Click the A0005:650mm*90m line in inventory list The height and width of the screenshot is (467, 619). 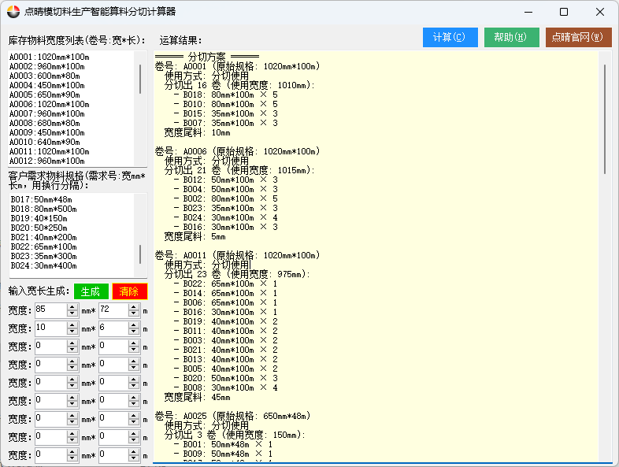[x=48, y=95]
